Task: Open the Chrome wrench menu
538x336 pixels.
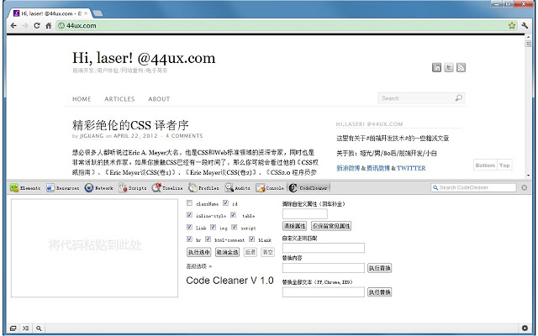Action: pos(525,25)
